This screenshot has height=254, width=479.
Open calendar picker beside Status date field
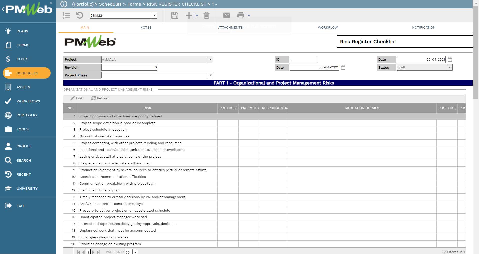[x=450, y=59]
